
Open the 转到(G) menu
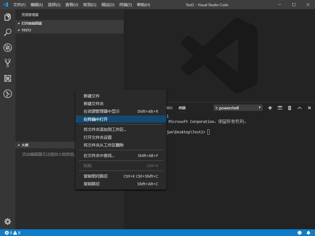(x=90, y=5)
